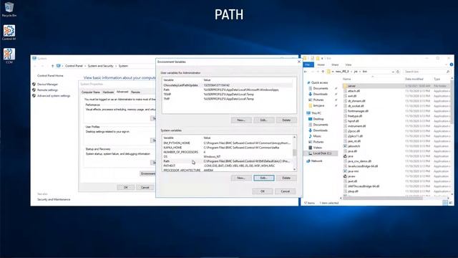Select KAFKA_HOME system variable row
Image resolution: width=458 pixels, height=258 pixels.
coord(228,148)
